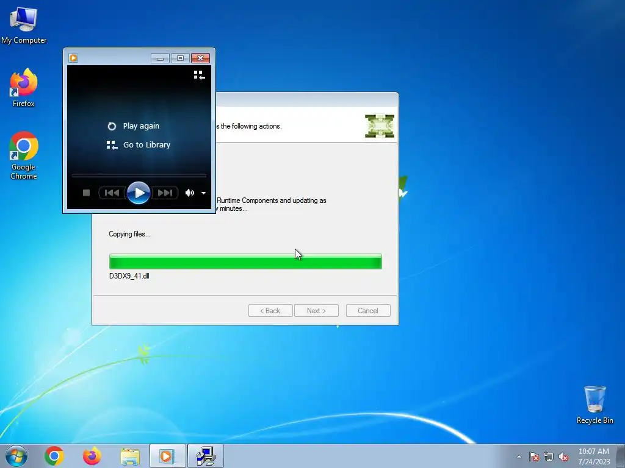
Task: Select the Google Chrome desktop shortcut
Action: [24, 155]
